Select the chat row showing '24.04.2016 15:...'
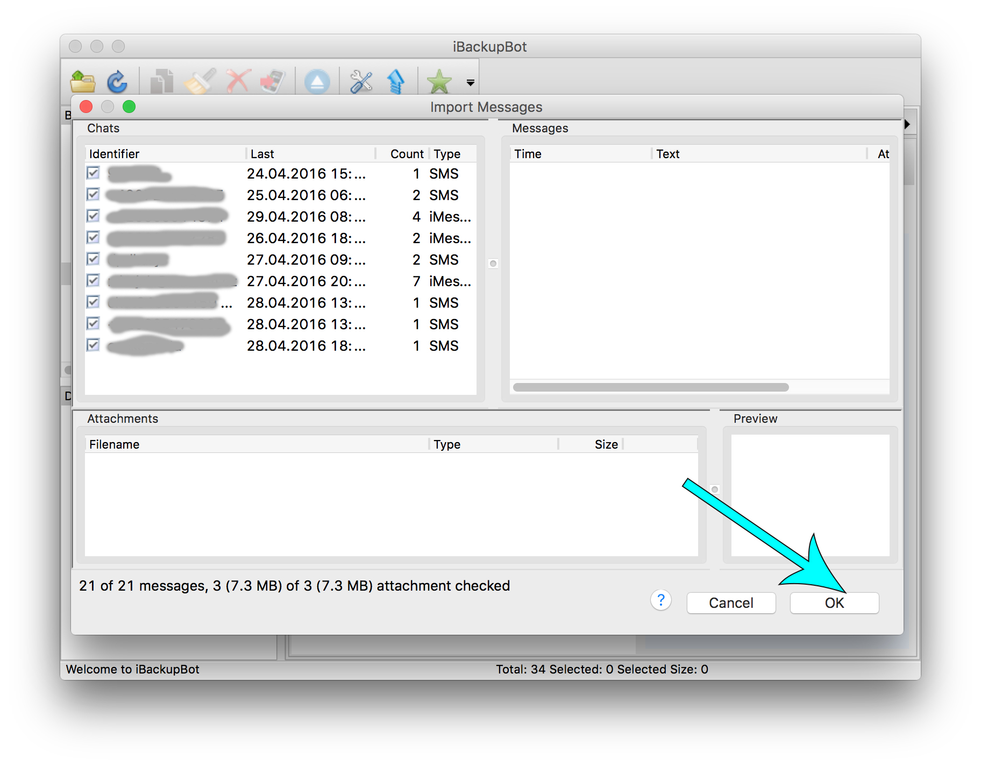981x766 pixels. [x=281, y=173]
